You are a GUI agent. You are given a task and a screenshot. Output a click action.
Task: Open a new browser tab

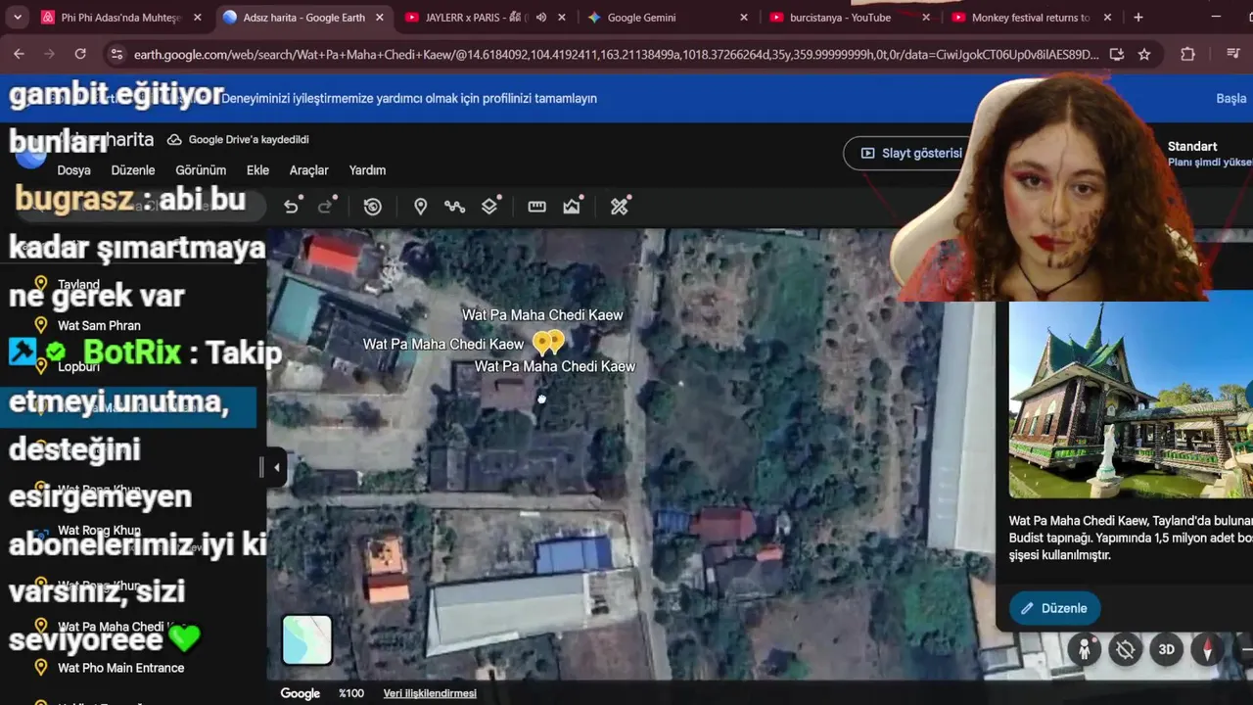click(1137, 18)
